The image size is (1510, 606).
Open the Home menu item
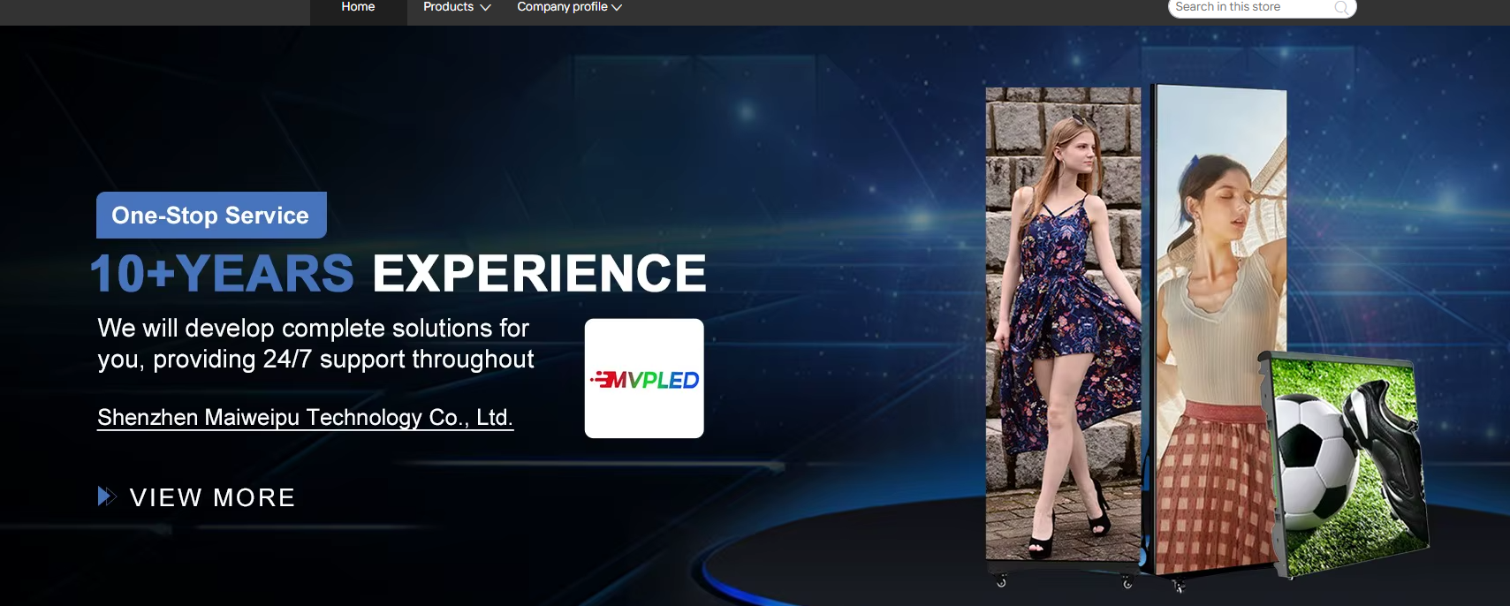click(x=358, y=7)
